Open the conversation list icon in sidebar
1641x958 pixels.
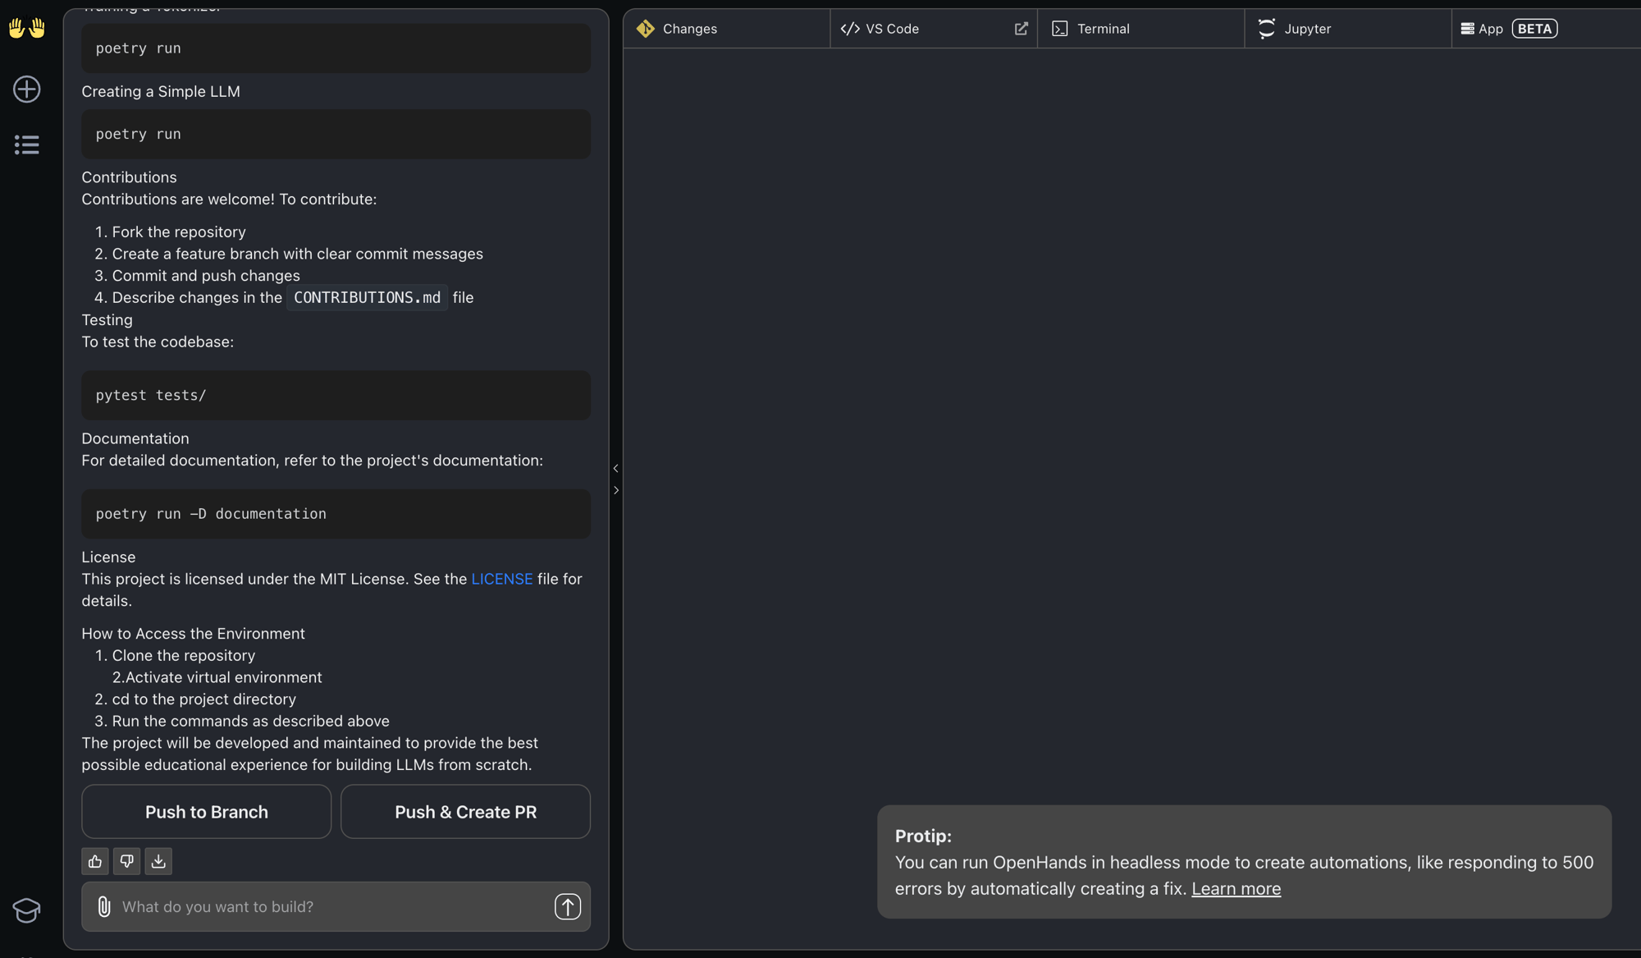(26, 144)
